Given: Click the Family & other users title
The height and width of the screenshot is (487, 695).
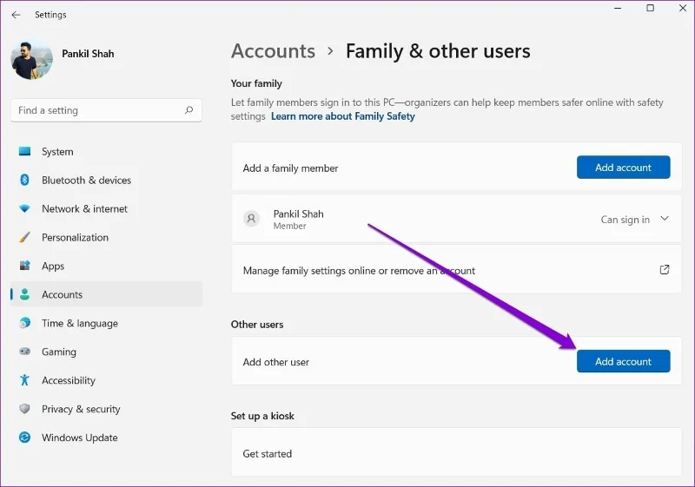Looking at the screenshot, I should click(x=438, y=51).
